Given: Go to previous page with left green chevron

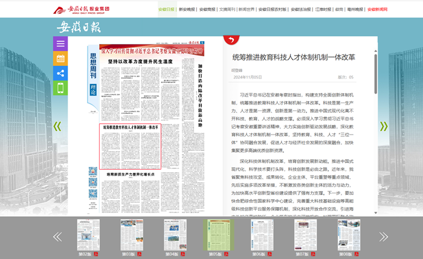Looking at the screenshot, I should point(57,126).
